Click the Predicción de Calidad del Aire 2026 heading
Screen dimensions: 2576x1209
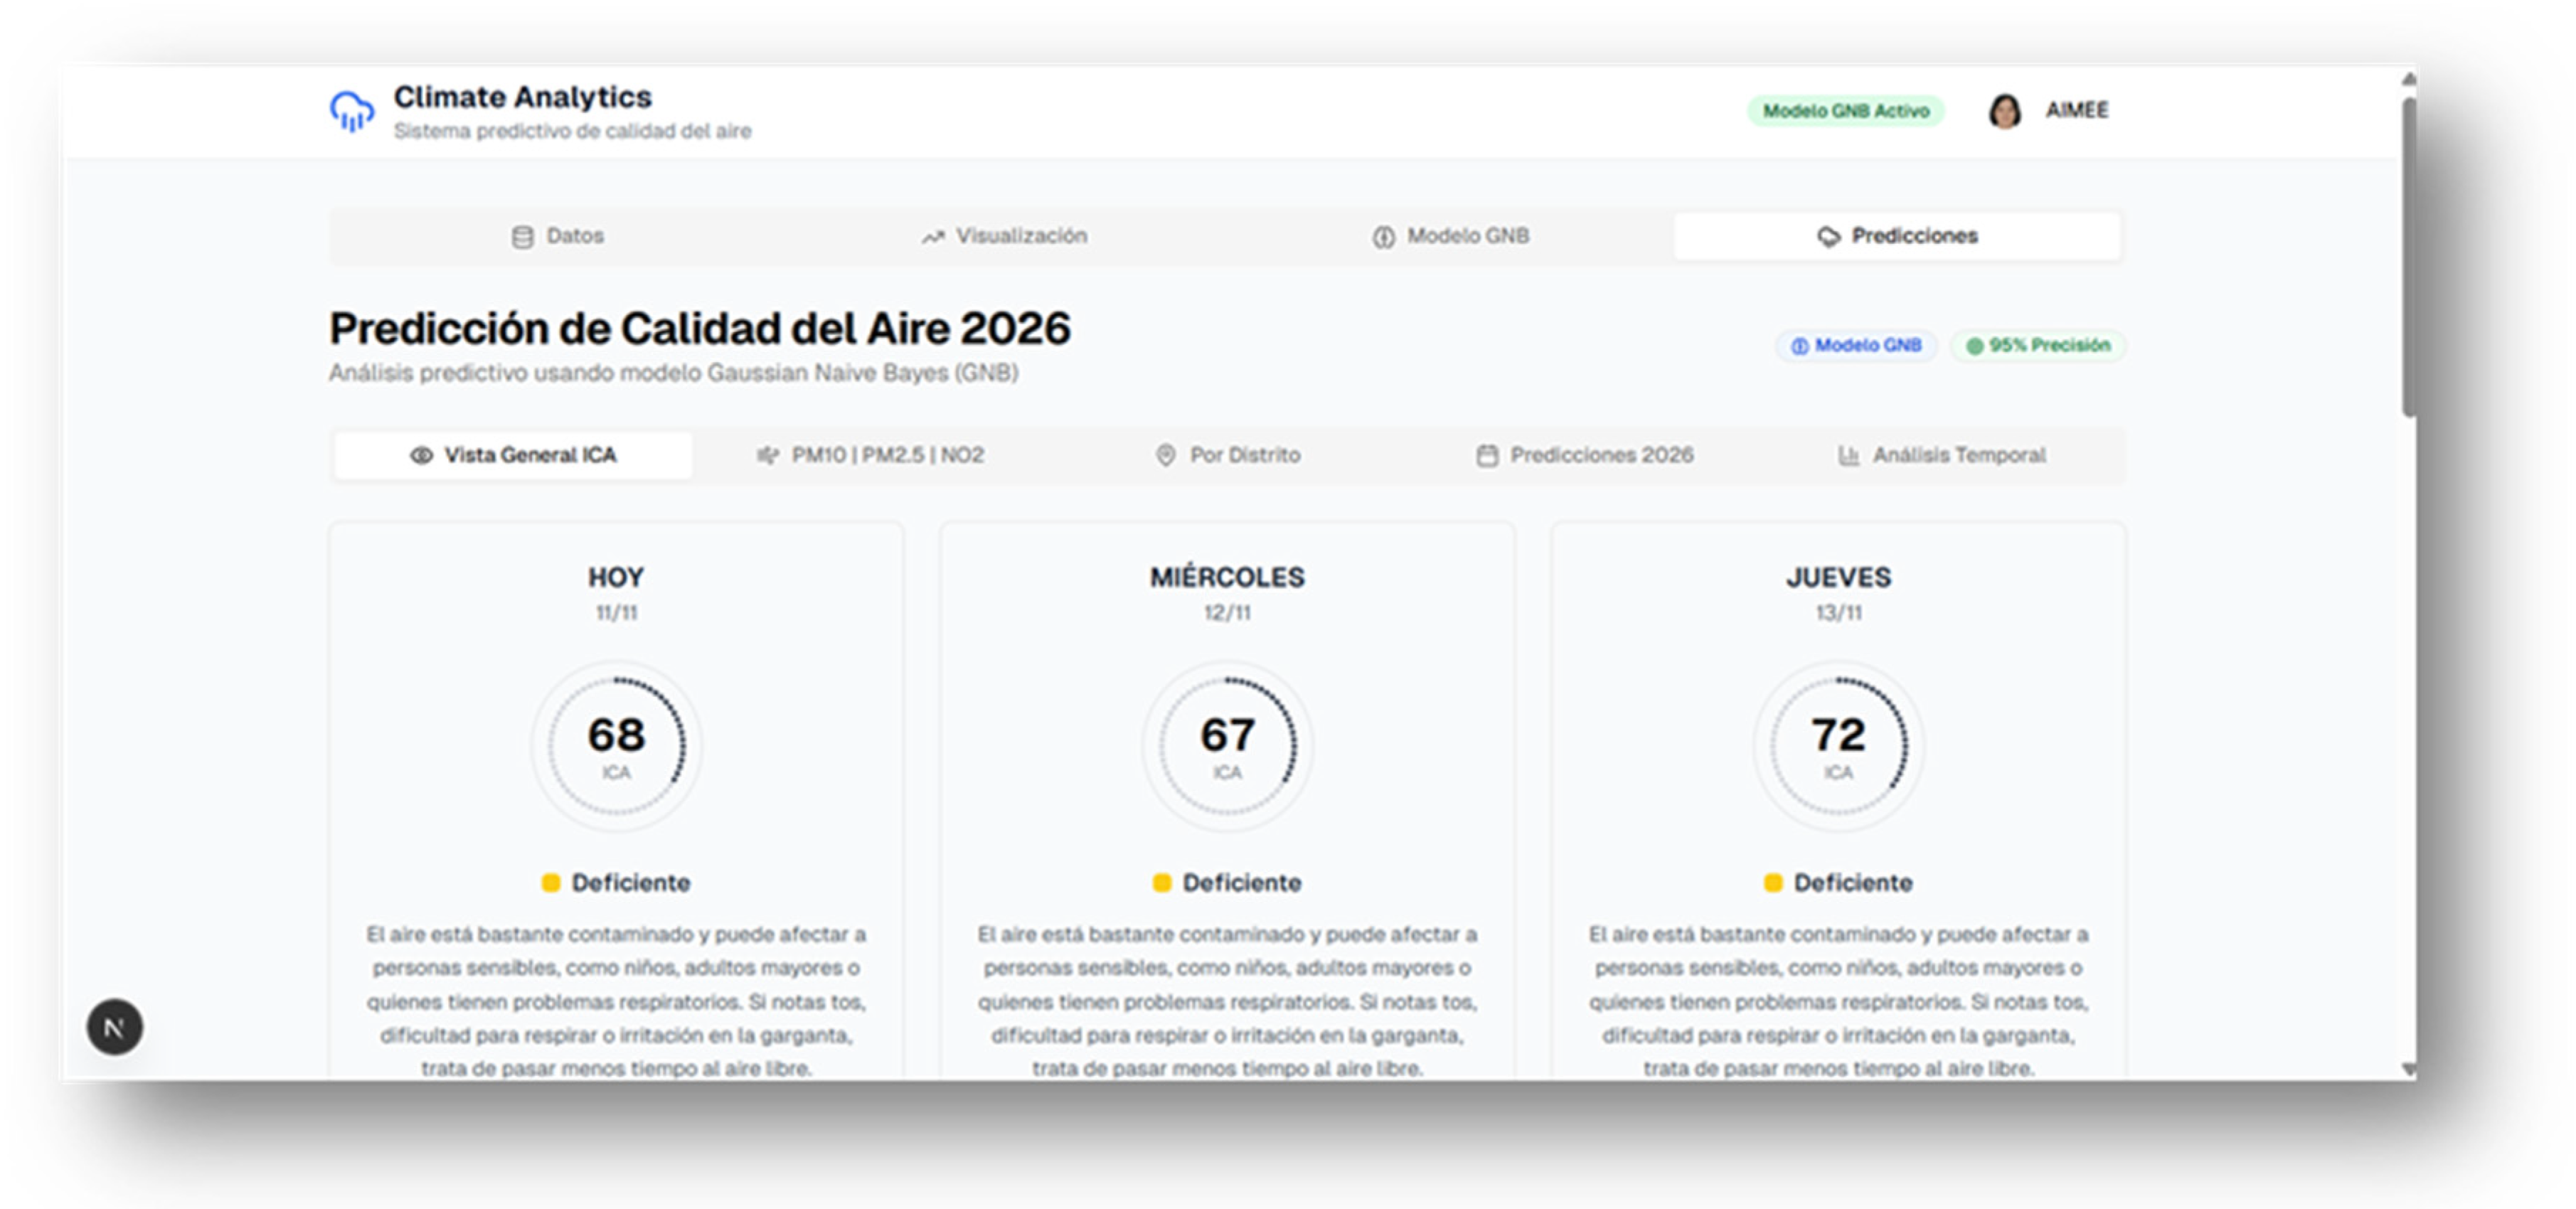700,329
